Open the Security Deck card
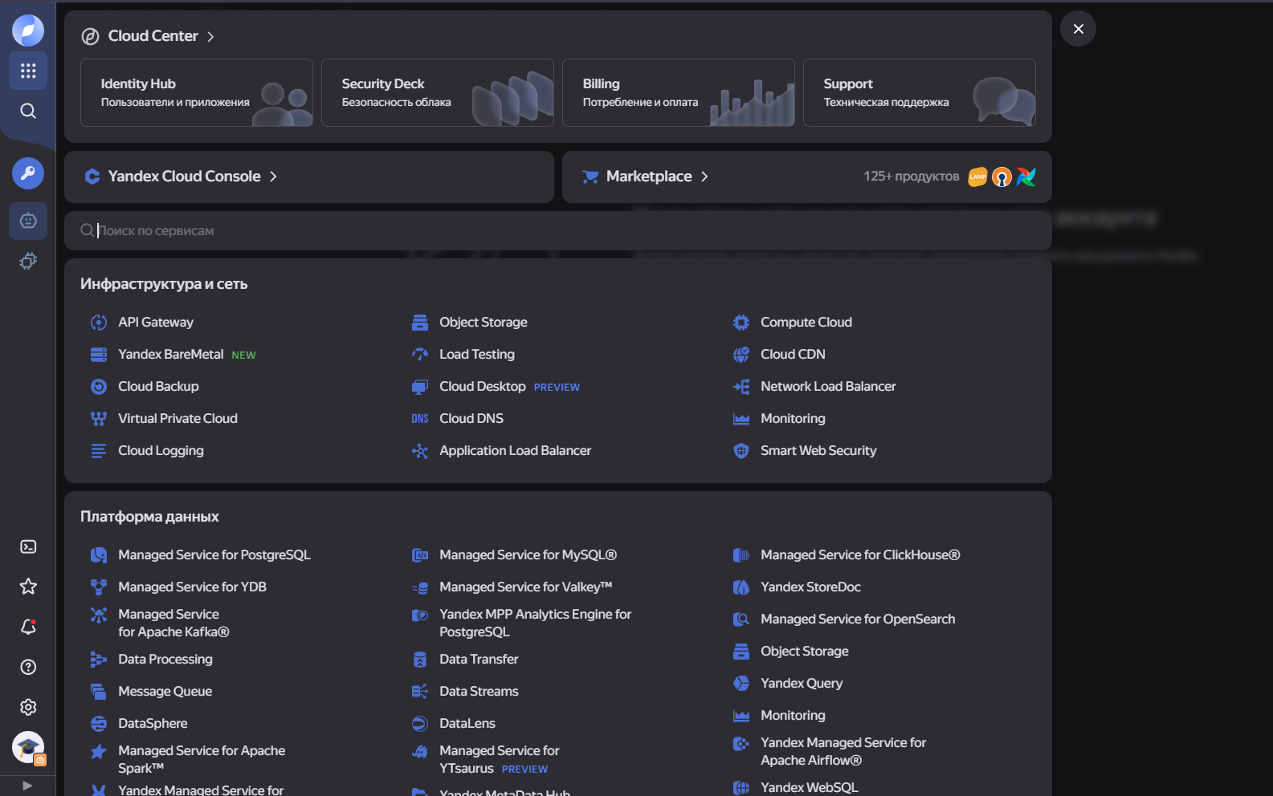1273x796 pixels. point(437,92)
